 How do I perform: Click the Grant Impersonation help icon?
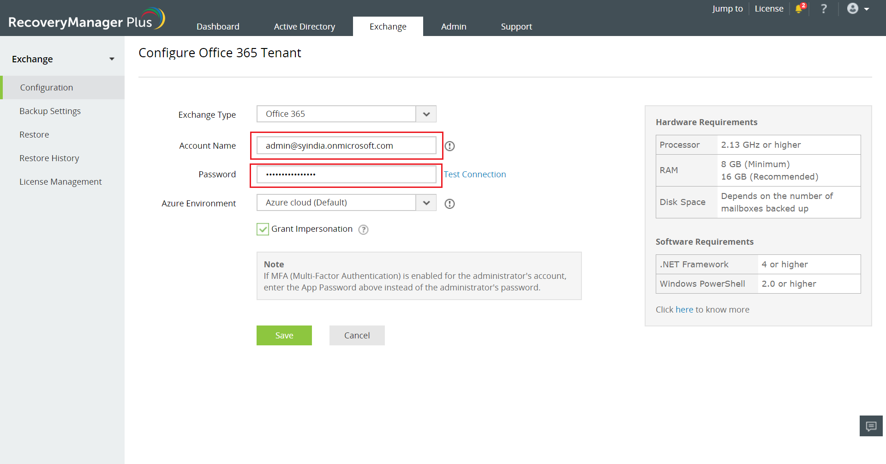364,229
